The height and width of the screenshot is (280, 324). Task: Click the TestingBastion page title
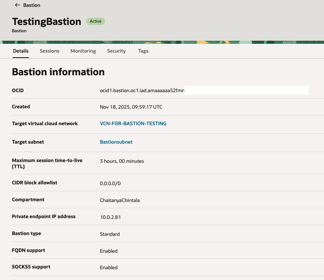47,22
